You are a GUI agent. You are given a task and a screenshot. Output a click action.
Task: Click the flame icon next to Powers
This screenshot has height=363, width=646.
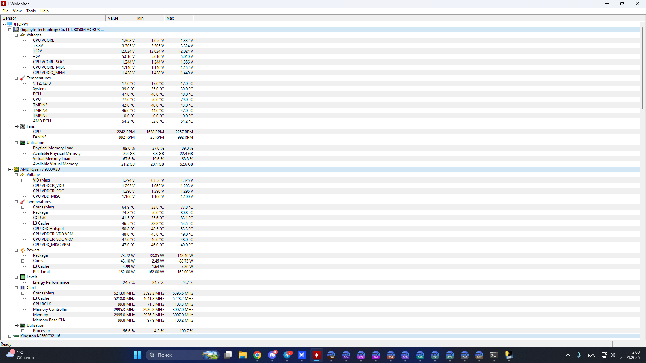tap(23, 250)
